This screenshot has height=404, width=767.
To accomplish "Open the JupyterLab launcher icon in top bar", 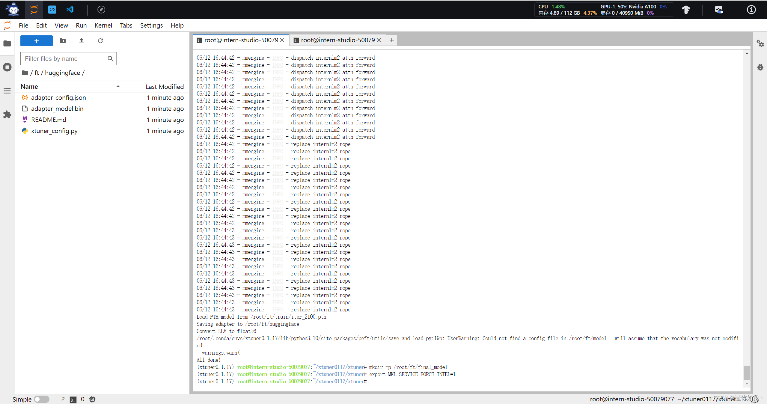I will (34, 10).
